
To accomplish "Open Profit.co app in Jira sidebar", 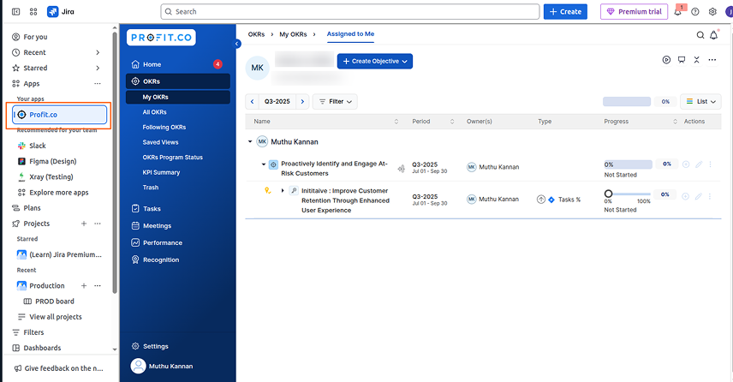I will click(60, 115).
